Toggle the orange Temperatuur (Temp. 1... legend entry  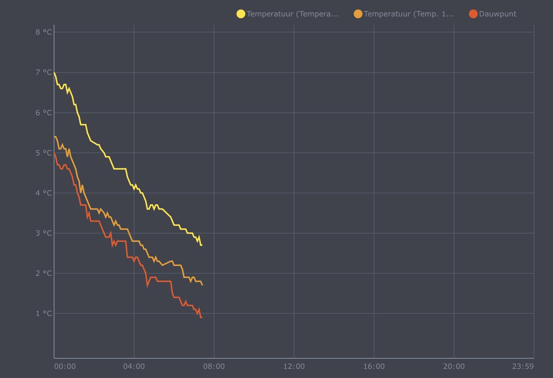404,14
